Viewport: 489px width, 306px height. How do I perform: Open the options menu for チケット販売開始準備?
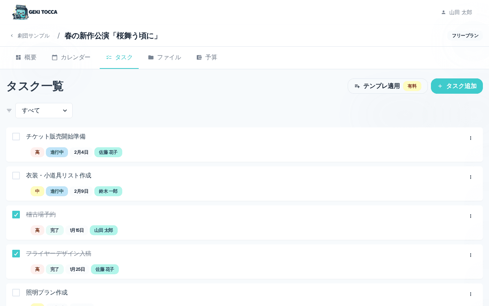471,138
